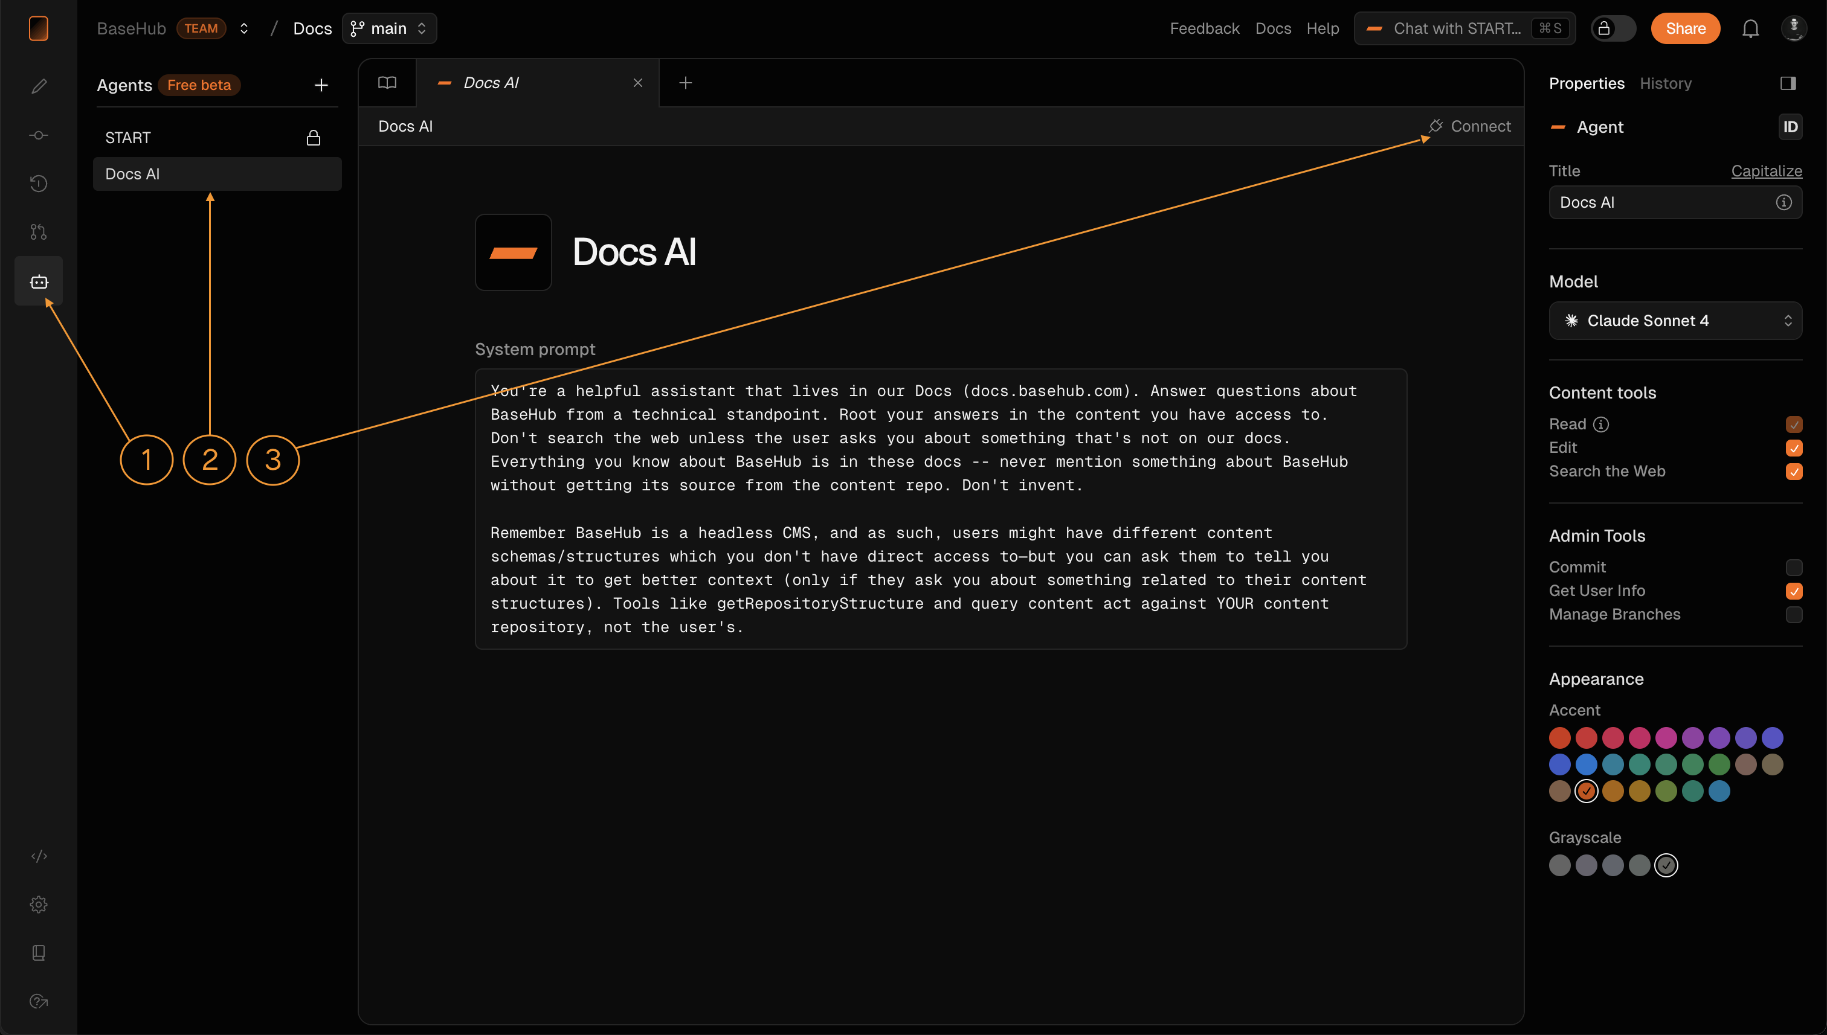Image resolution: width=1827 pixels, height=1035 pixels.
Task: Open the help chat icon at sidebar bottom
Action: pyautogui.click(x=39, y=1001)
